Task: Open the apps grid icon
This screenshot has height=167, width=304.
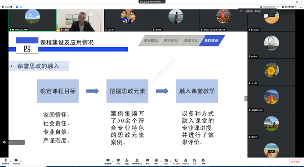Action: click(x=195, y=161)
